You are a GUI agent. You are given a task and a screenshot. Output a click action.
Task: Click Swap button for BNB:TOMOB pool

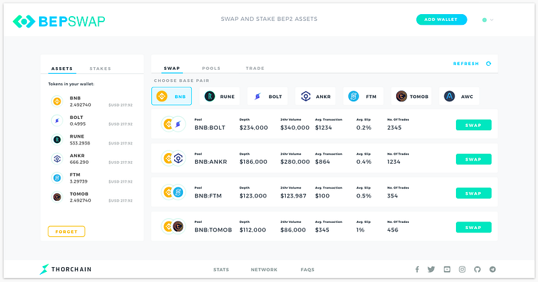(473, 227)
